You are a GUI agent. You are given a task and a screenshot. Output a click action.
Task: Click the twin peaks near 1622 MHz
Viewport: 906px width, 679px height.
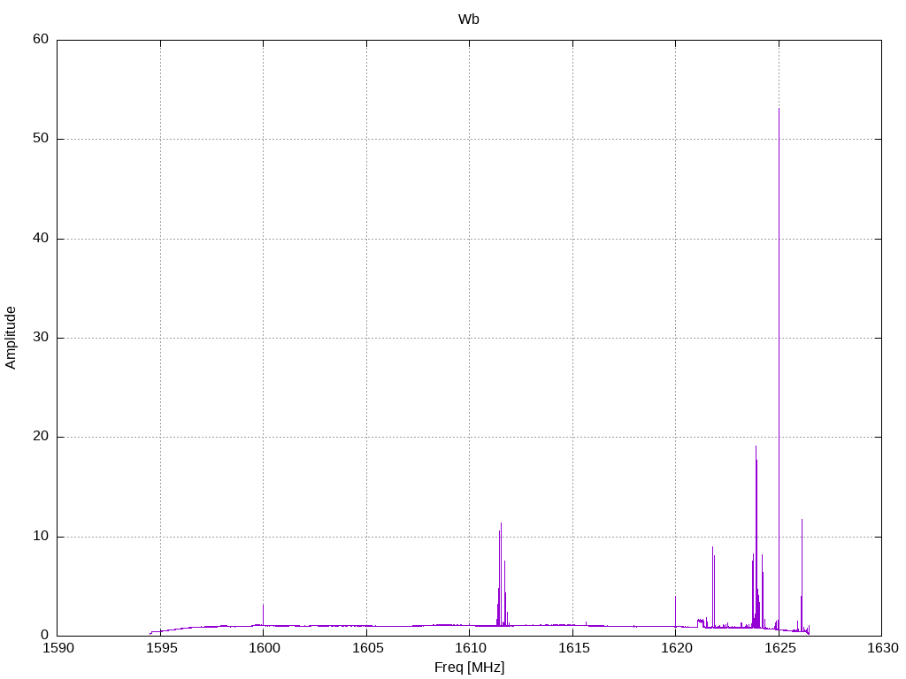pos(714,587)
